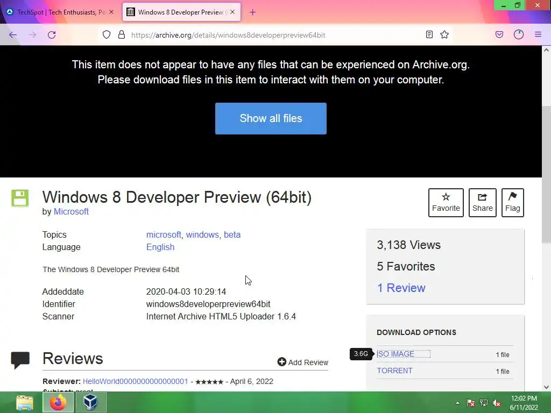Open the Microsoft creator link

(71, 212)
